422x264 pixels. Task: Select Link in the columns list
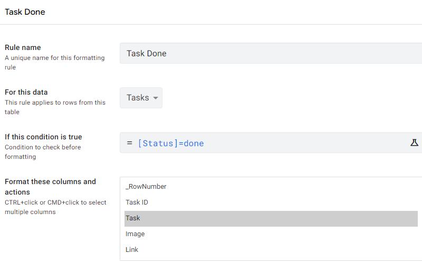tap(132, 250)
